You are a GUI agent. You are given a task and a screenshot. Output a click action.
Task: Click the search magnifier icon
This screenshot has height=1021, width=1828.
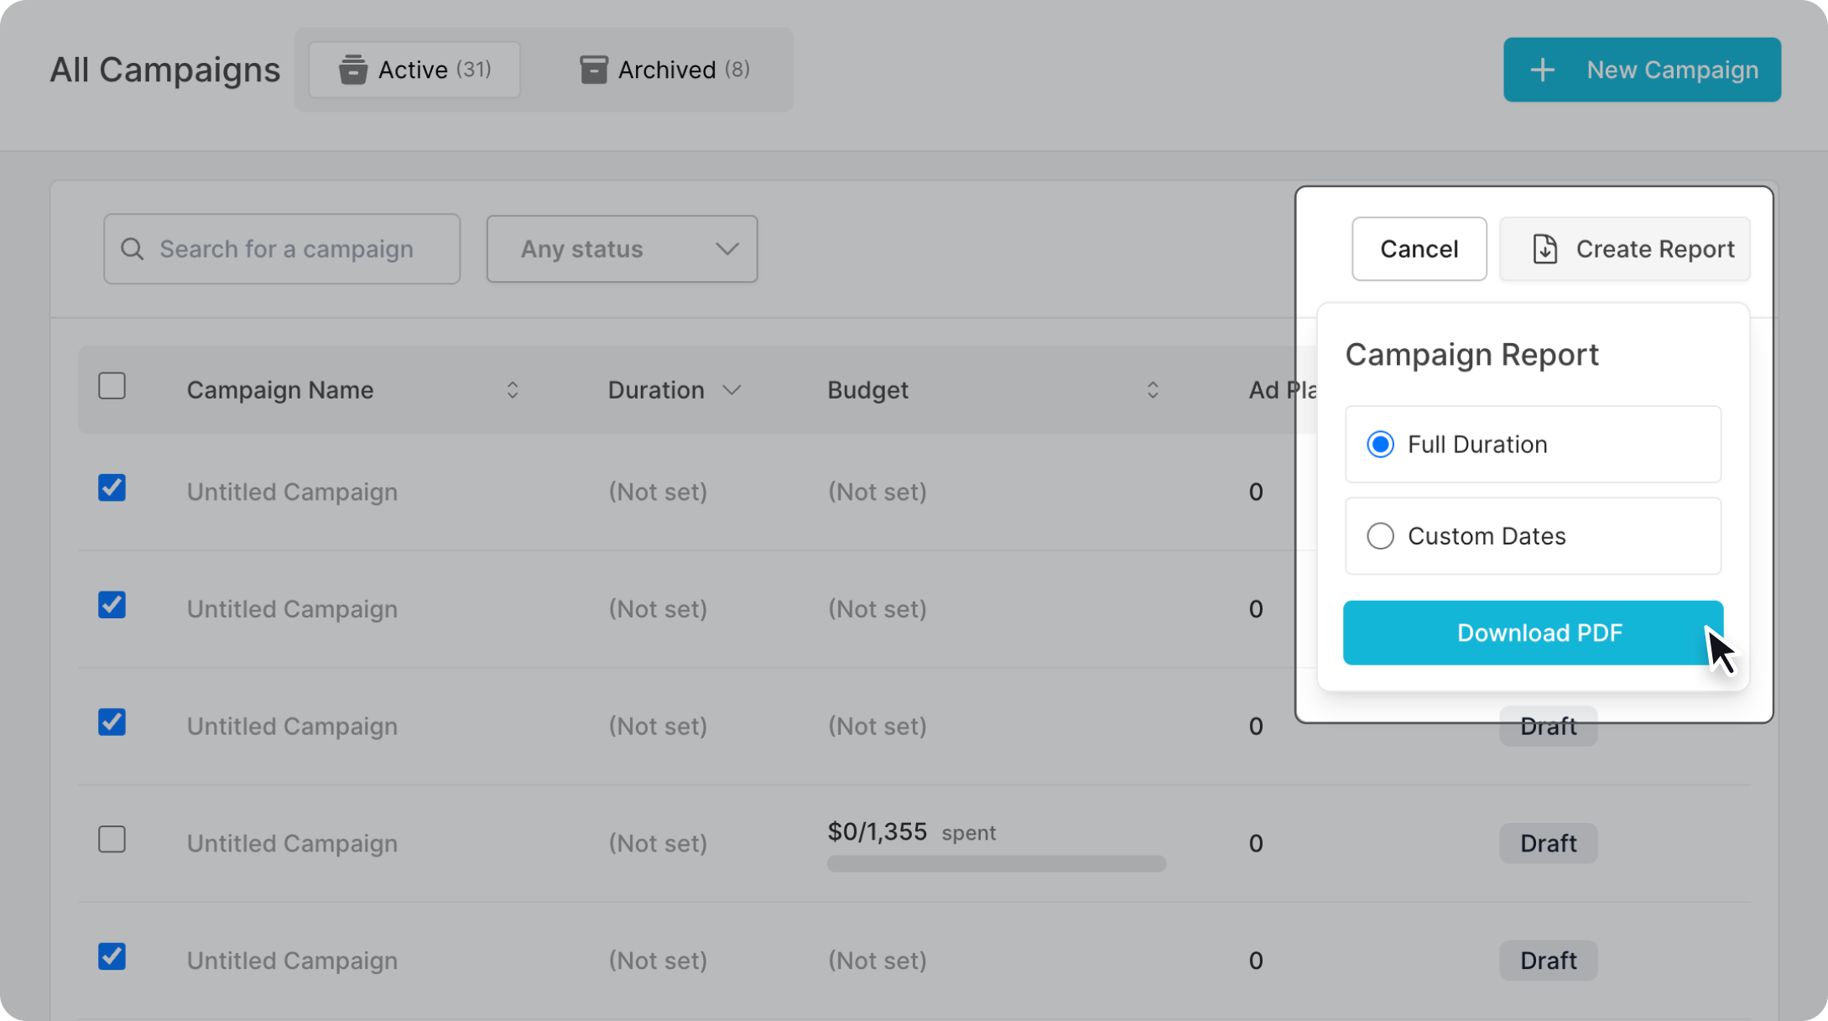[x=132, y=249]
